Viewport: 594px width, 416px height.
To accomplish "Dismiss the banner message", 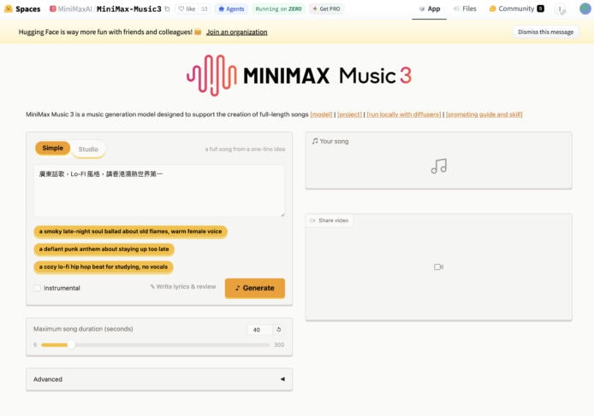I will coord(545,32).
